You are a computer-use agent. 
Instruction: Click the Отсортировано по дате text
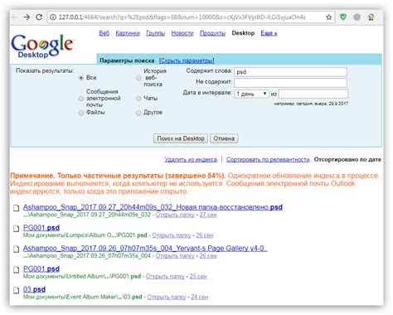347,159
